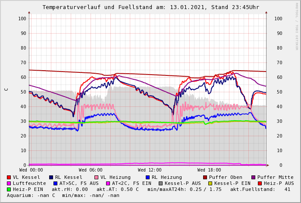This screenshot has height=203, width=301.
Task: Click the gray Kessel-P AUS legend swatch
Action: pyautogui.click(x=161, y=183)
